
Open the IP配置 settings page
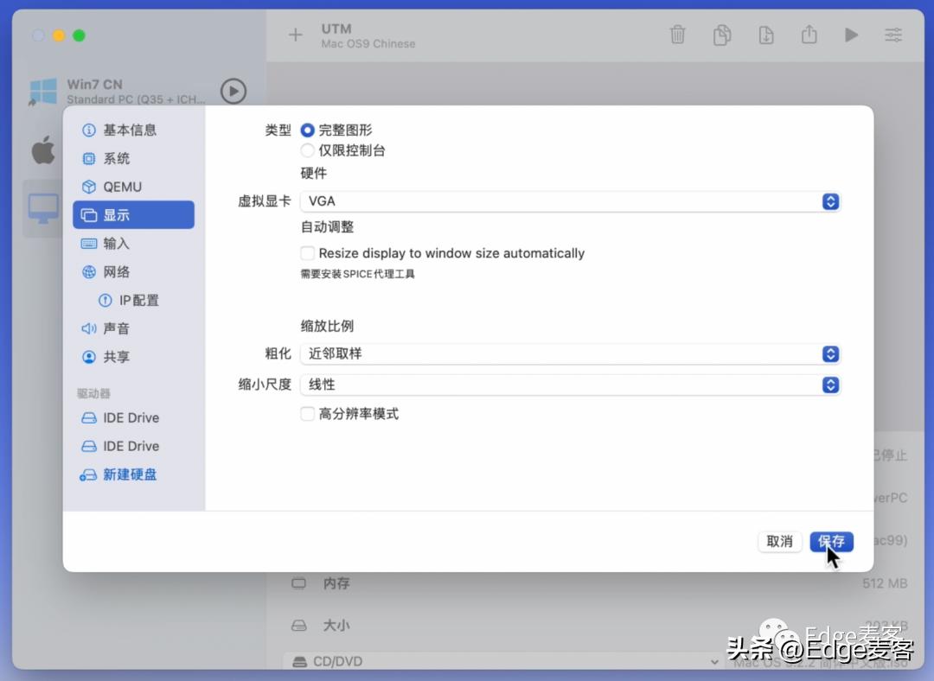pyautogui.click(x=135, y=300)
